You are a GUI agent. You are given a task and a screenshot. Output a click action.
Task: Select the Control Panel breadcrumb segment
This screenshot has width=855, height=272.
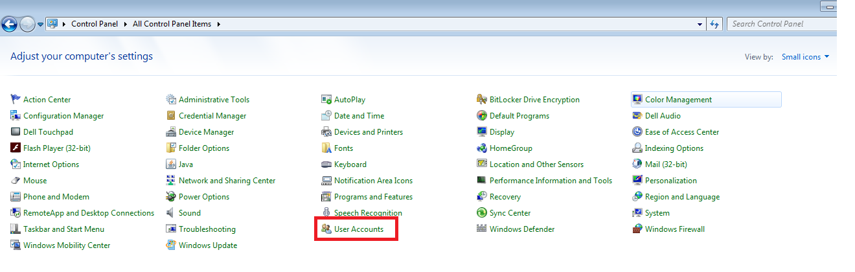coord(95,24)
